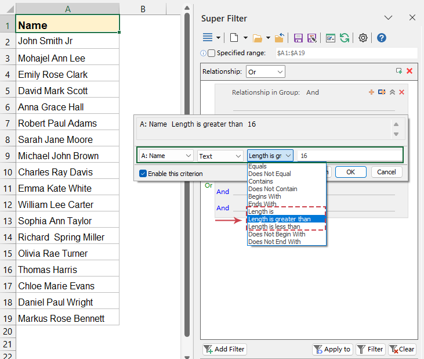Screen dimensions: 424x359
Task: Click the Save As scenario icon
Action: 312,38
